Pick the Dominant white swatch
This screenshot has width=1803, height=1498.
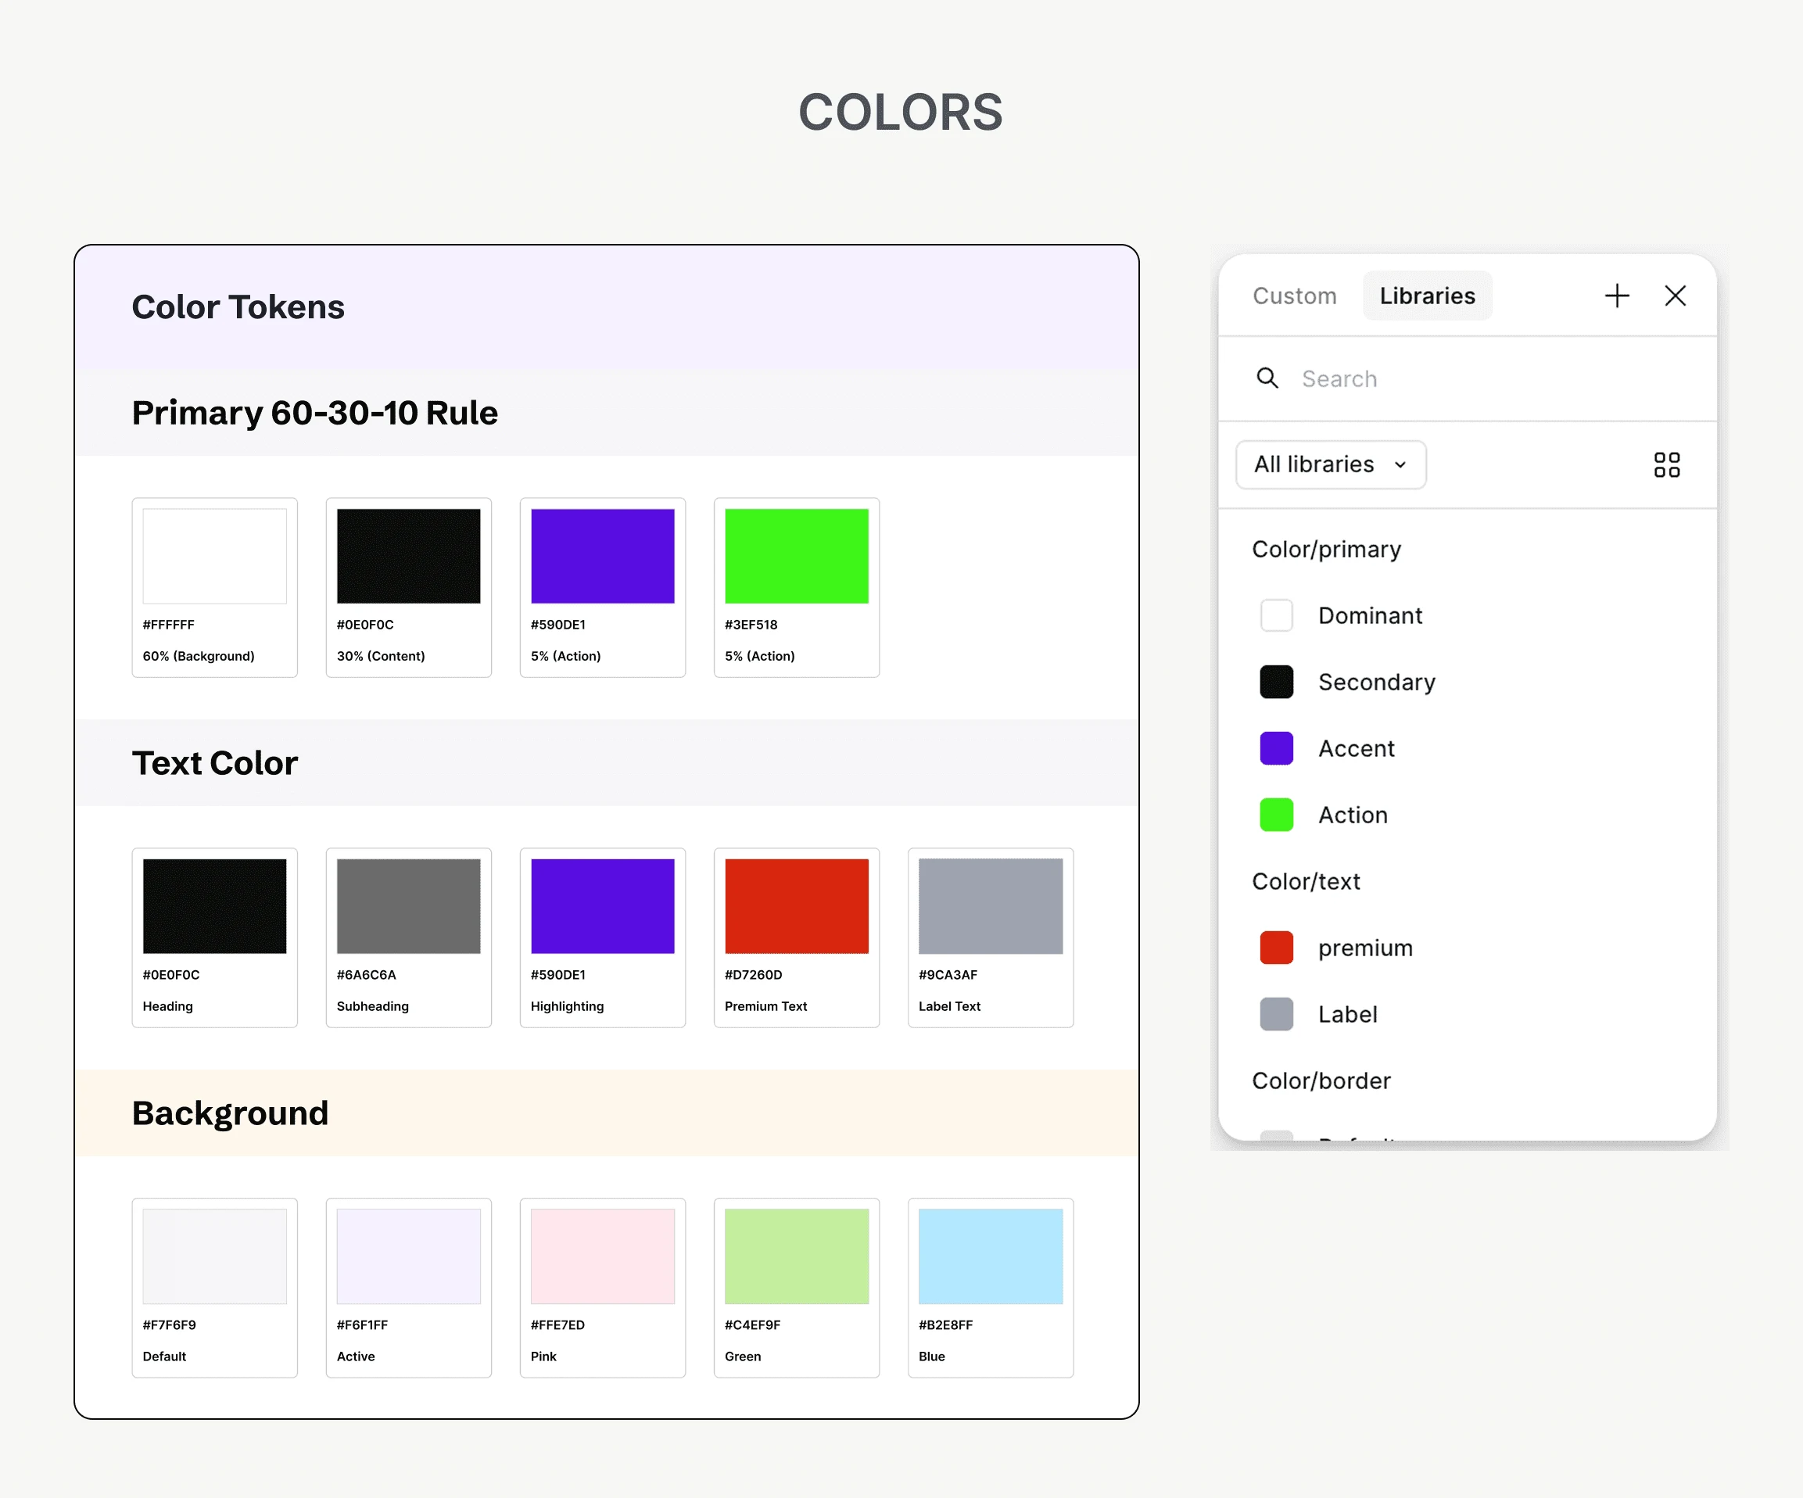coord(1277,615)
